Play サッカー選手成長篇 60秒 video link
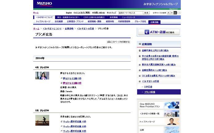 [74, 131]
